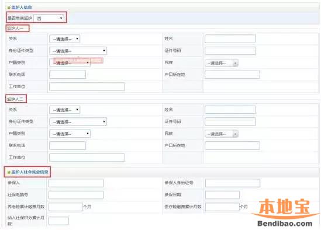Image resolution: width=321 pixels, height=230 pixels.
Task: Open 监护人二 民族 dropdown arrow
Action: coord(236,134)
